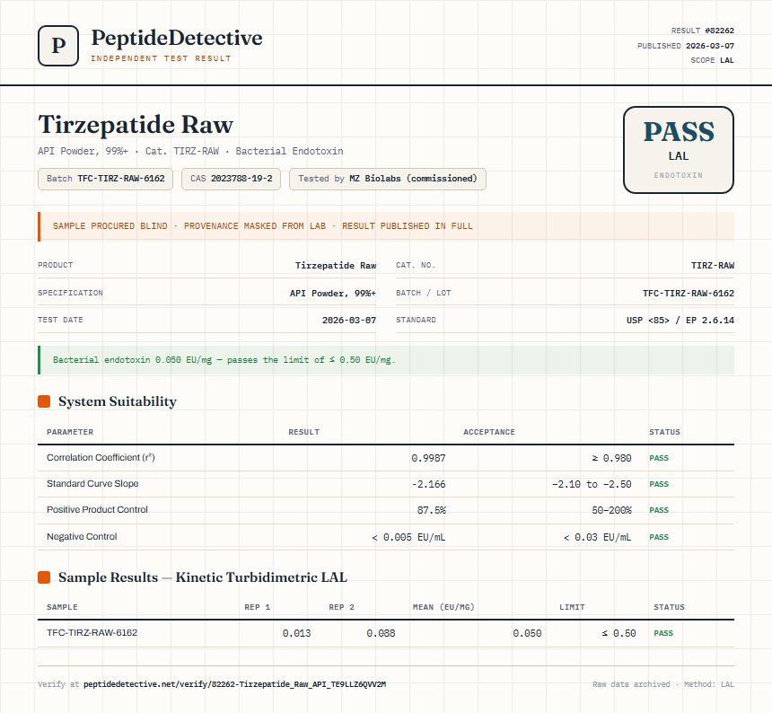The width and height of the screenshot is (772, 713).
Task: Click the PARAMETER column header
Action: [x=70, y=432]
